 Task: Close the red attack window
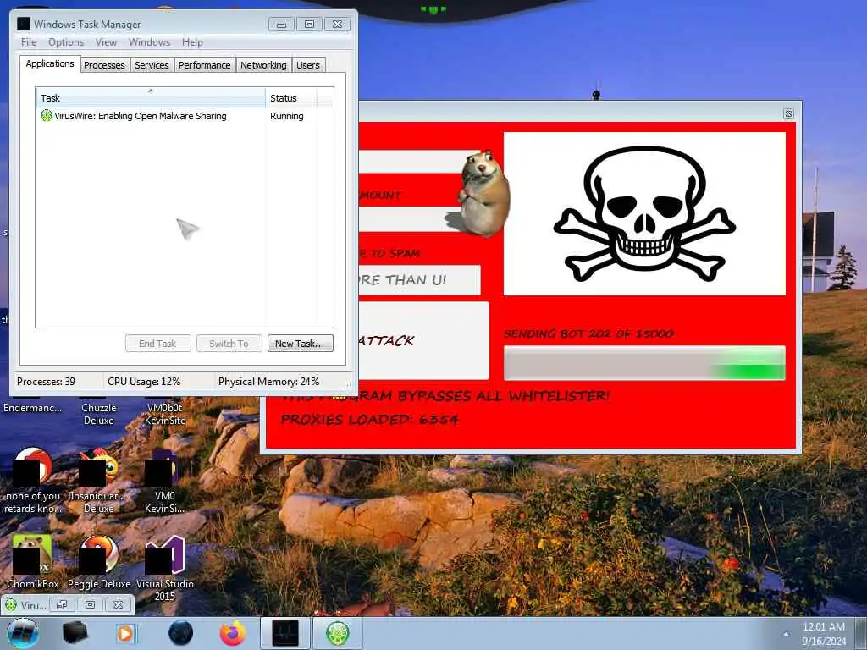pyautogui.click(x=789, y=113)
